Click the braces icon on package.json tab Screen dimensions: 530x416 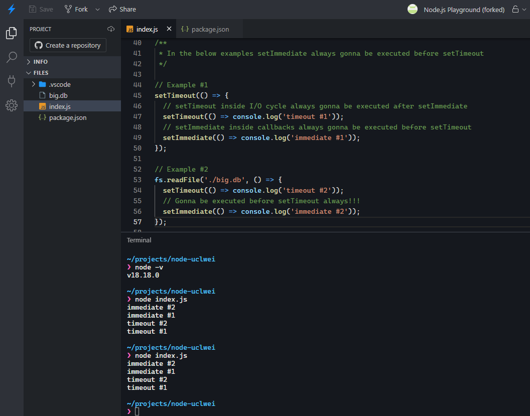pos(185,29)
